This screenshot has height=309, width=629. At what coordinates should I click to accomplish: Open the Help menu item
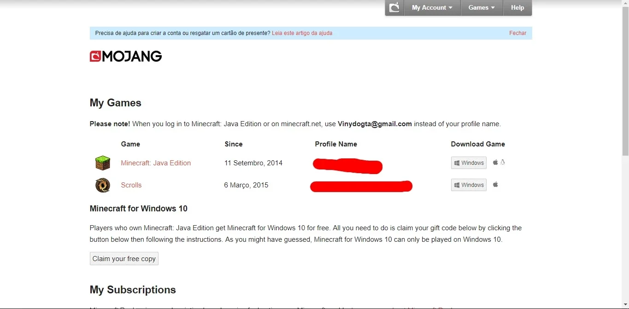[517, 7]
